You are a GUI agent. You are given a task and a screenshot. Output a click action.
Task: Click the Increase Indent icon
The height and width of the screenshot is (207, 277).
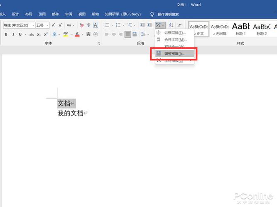click(x=149, y=25)
